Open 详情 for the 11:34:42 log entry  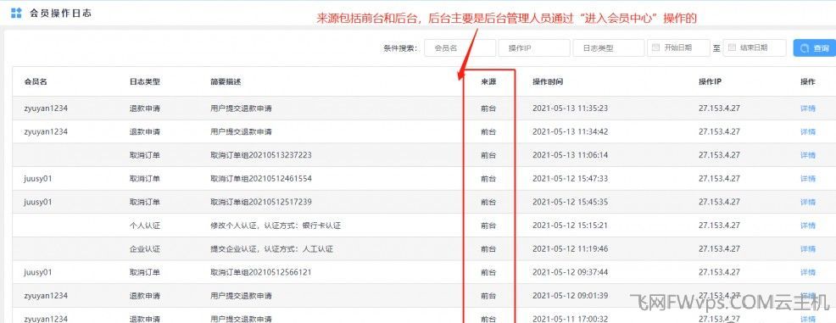click(x=808, y=131)
